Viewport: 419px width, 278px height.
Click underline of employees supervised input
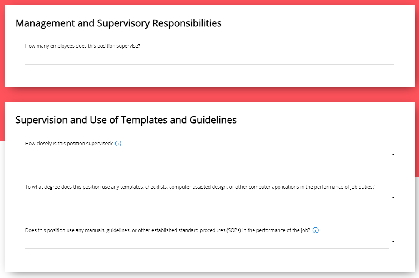[209, 64]
